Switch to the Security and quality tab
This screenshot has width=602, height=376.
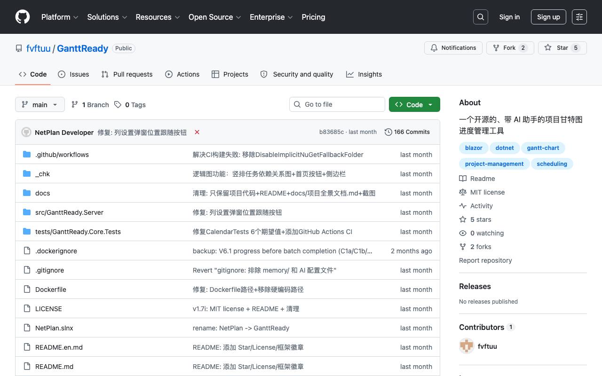pyautogui.click(x=297, y=74)
